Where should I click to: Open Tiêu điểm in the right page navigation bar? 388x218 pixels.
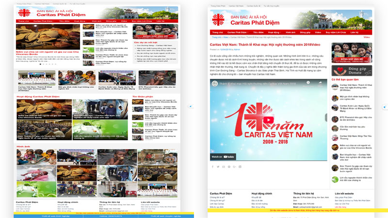258,32
